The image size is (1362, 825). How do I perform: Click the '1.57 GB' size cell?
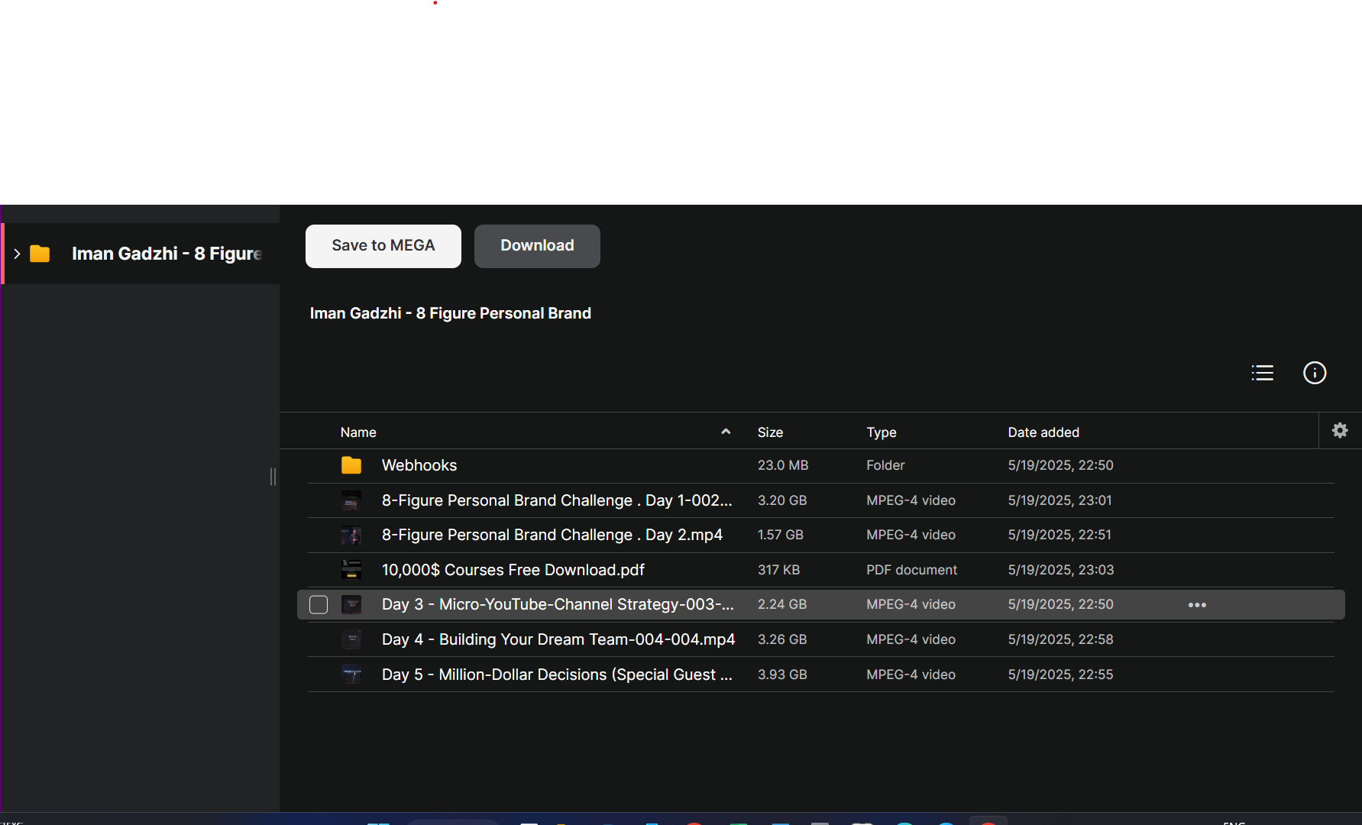click(781, 535)
